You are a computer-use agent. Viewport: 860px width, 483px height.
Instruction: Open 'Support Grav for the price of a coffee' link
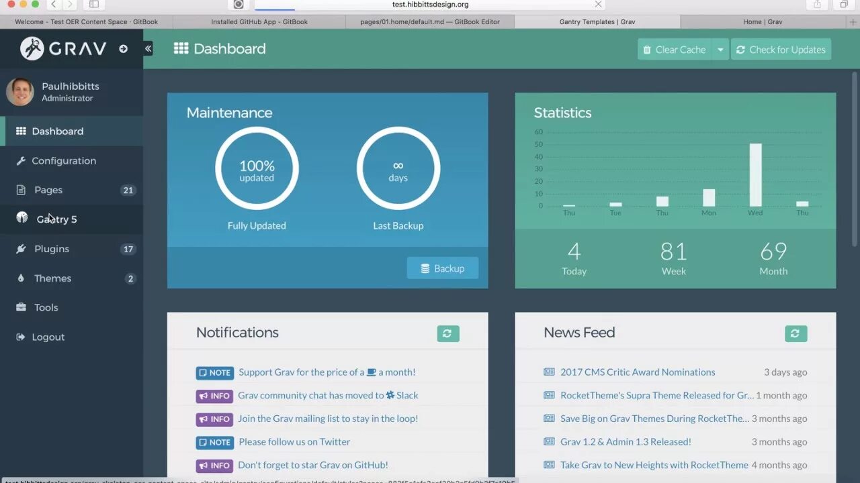coord(327,372)
